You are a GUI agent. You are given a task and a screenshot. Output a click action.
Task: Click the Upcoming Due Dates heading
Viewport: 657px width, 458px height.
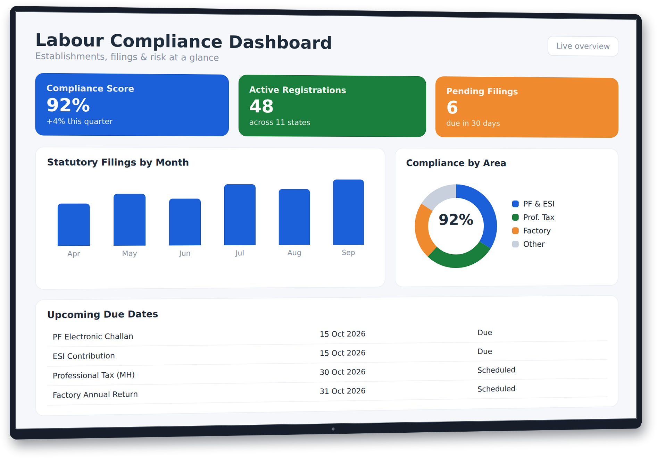(102, 314)
